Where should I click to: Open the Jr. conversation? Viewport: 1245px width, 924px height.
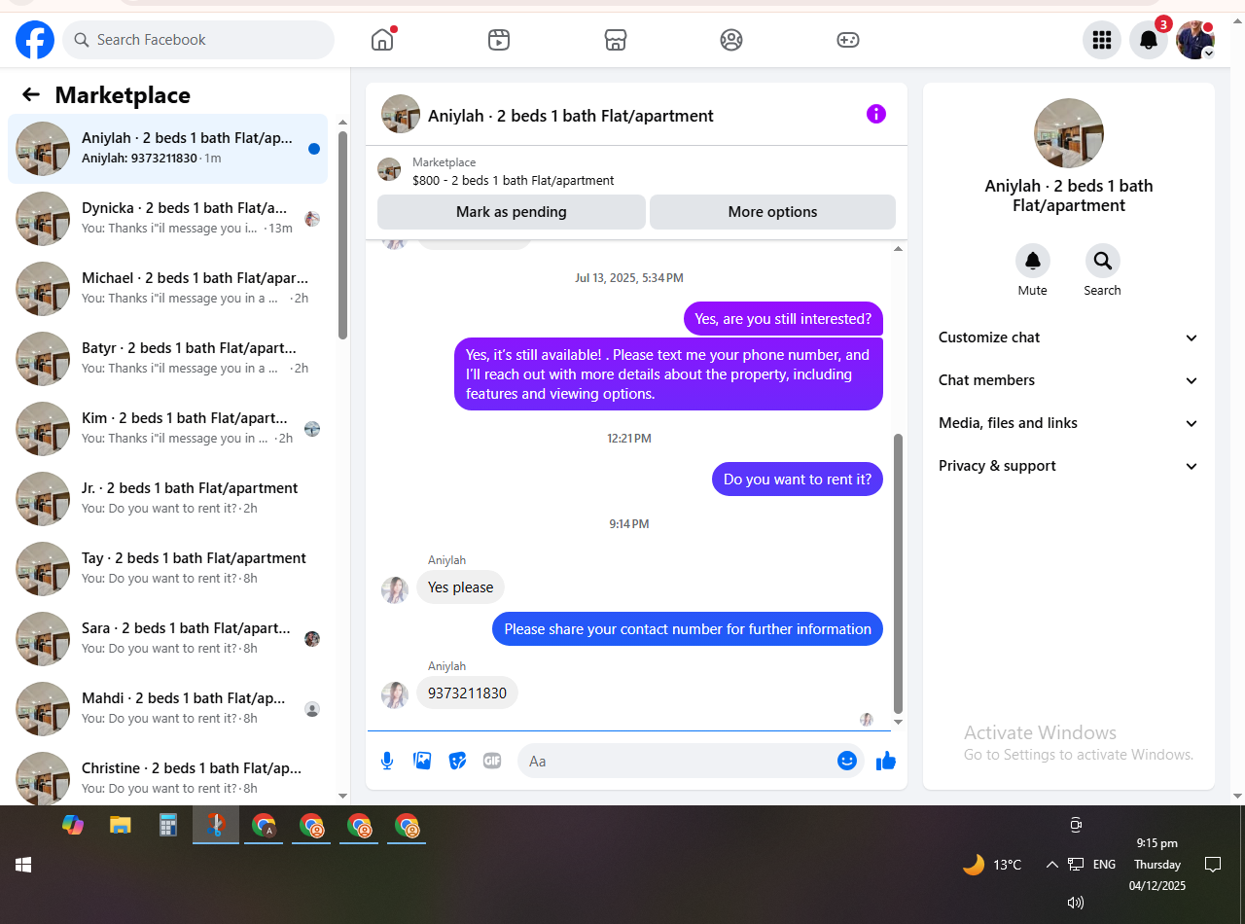(x=168, y=499)
